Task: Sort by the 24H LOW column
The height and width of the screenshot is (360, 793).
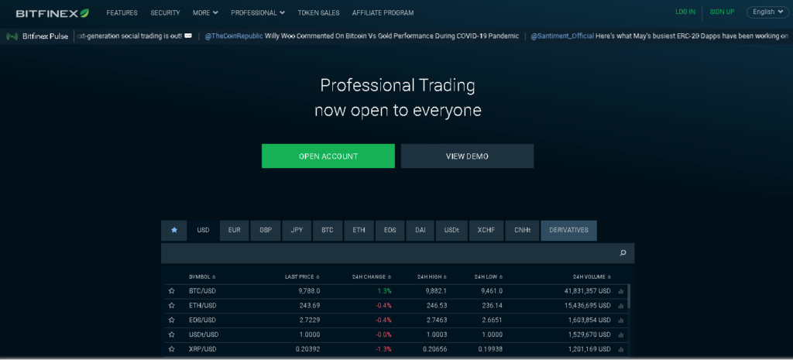Action: click(488, 277)
